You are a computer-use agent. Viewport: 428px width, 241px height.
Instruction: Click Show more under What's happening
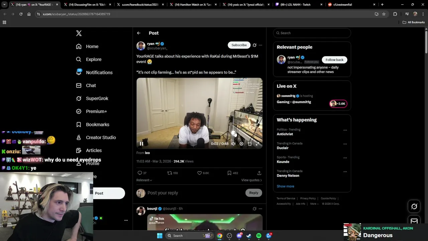click(x=285, y=186)
